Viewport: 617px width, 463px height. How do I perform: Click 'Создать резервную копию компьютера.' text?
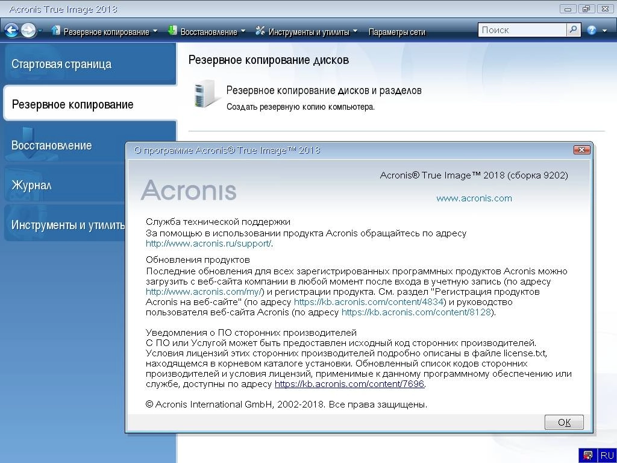click(301, 107)
